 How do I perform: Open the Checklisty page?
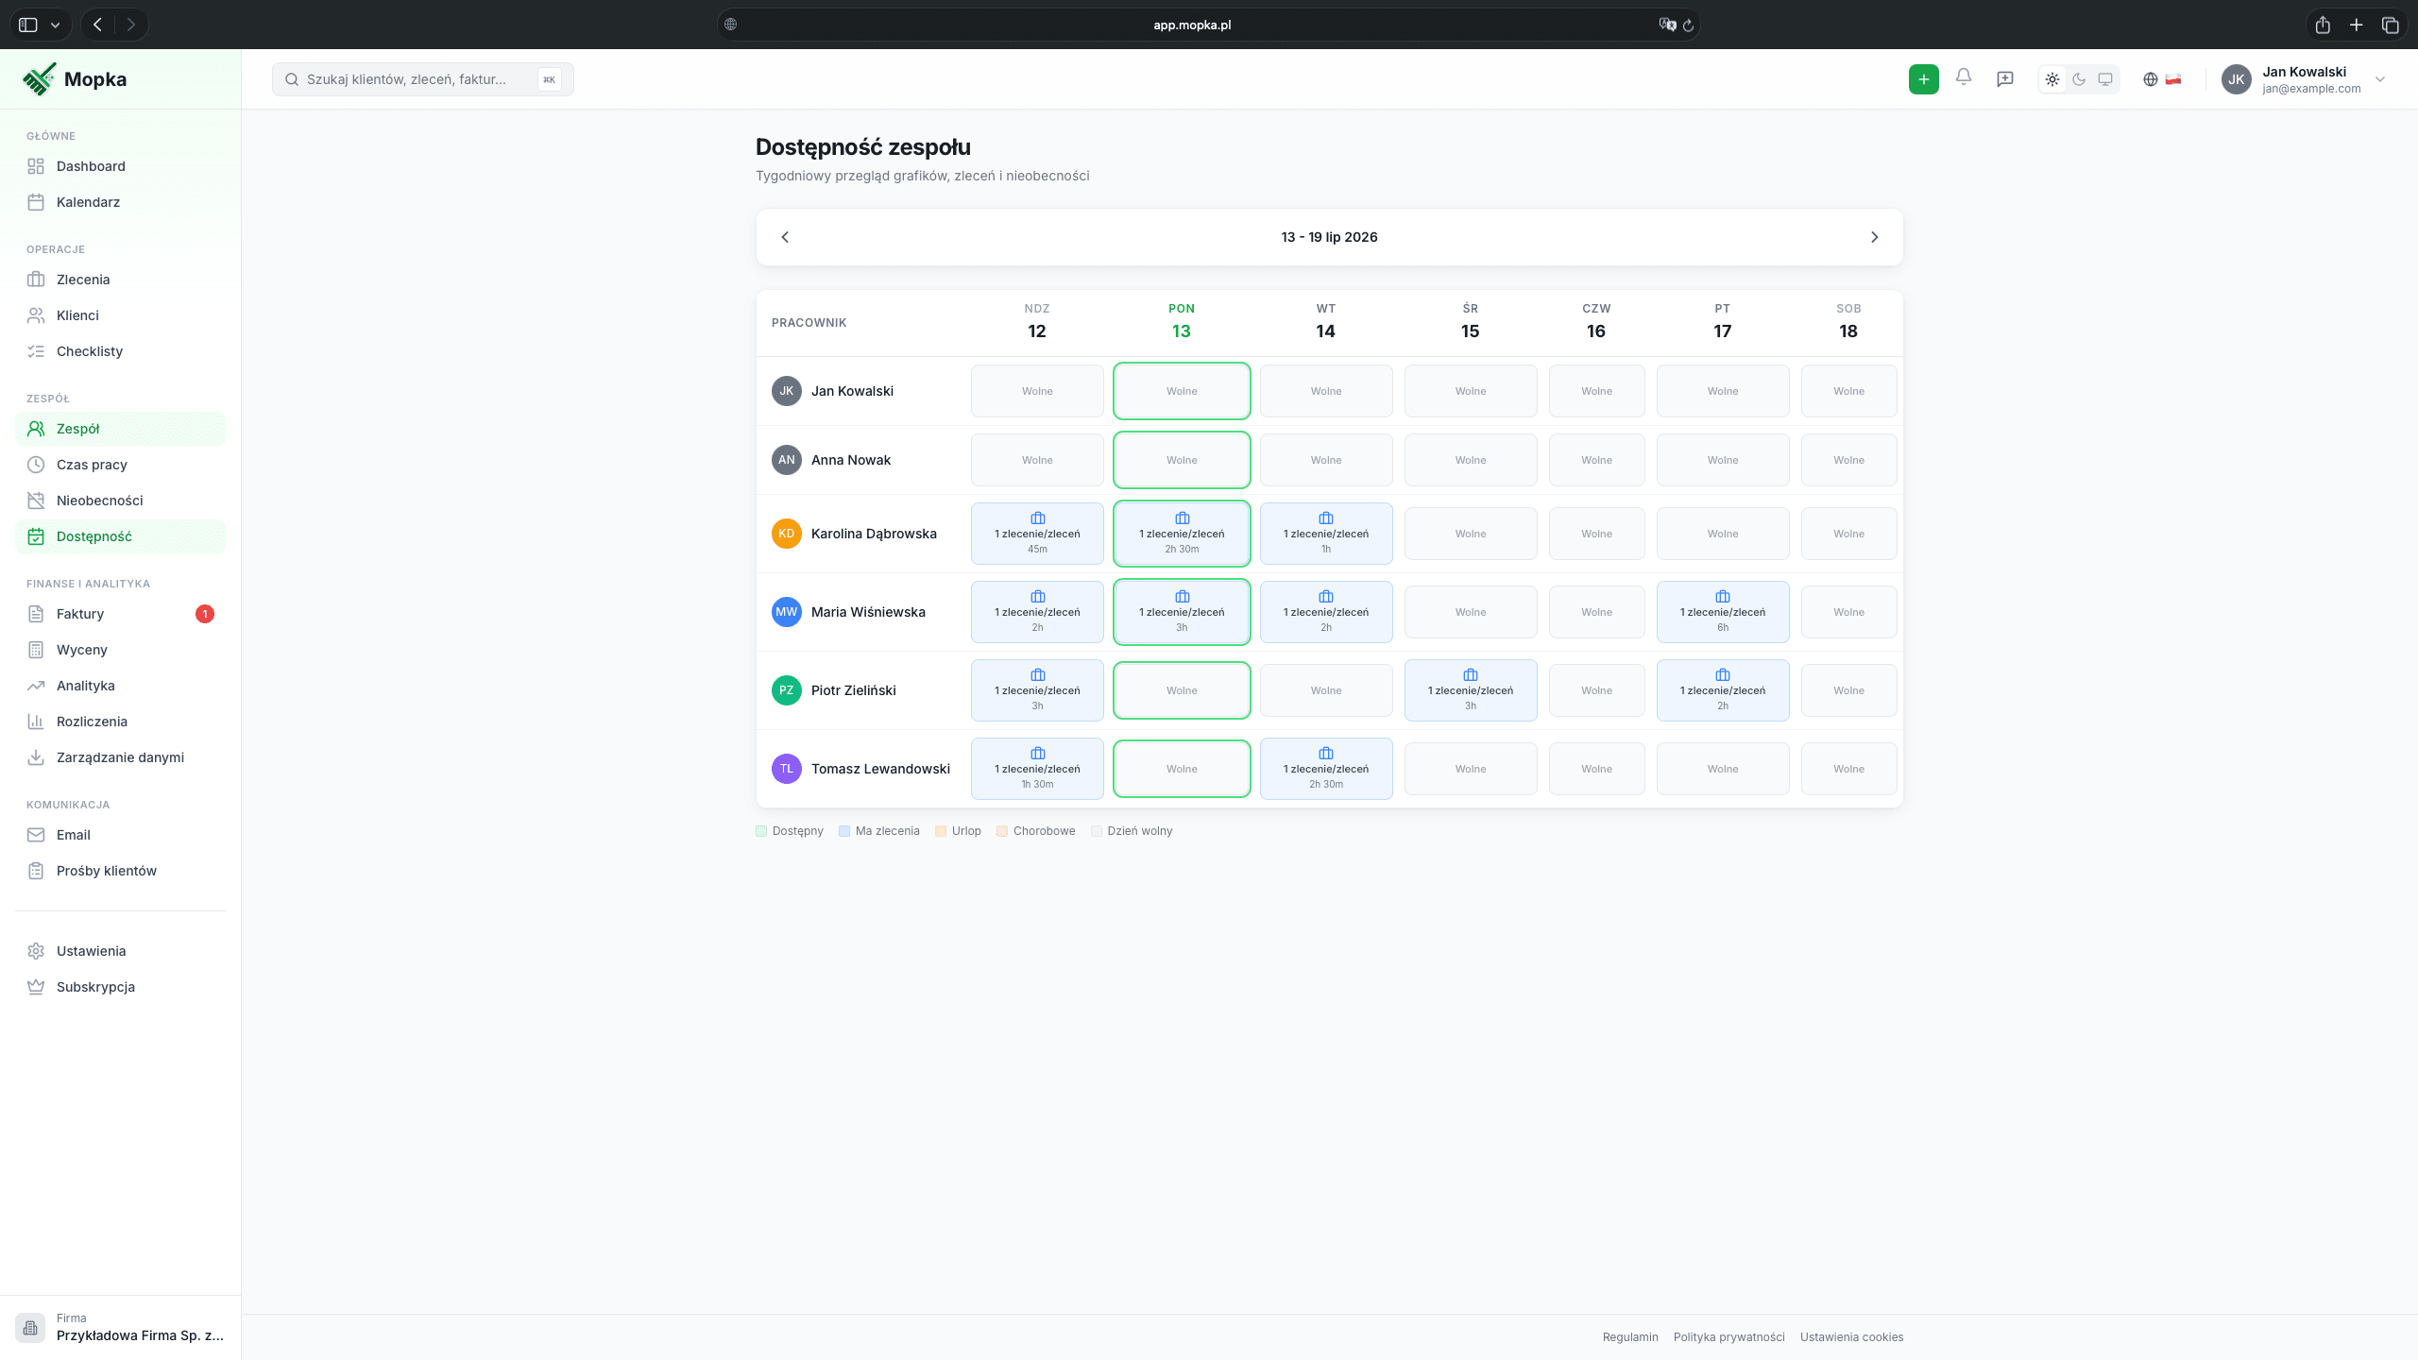pos(120,351)
